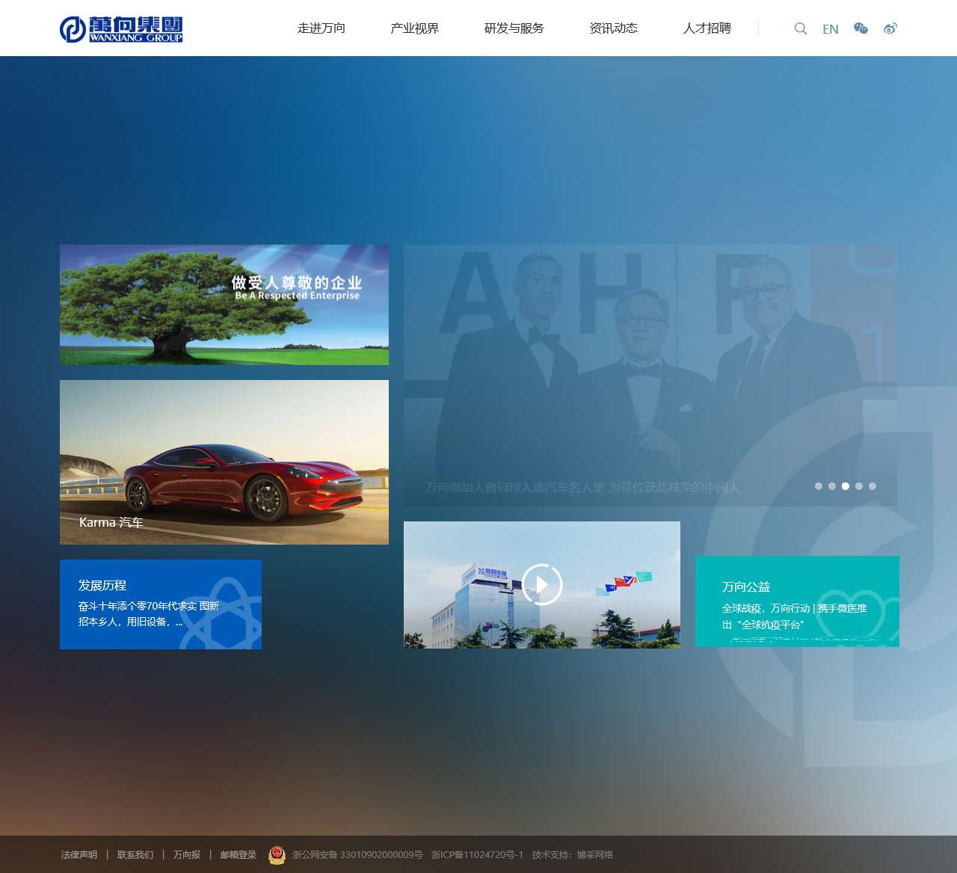Open the 走进万向 menu
The width and height of the screenshot is (957, 873).
click(x=321, y=28)
